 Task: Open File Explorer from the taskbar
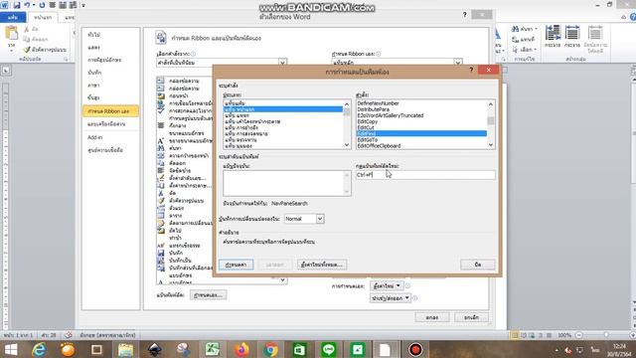click(x=126, y=349)
